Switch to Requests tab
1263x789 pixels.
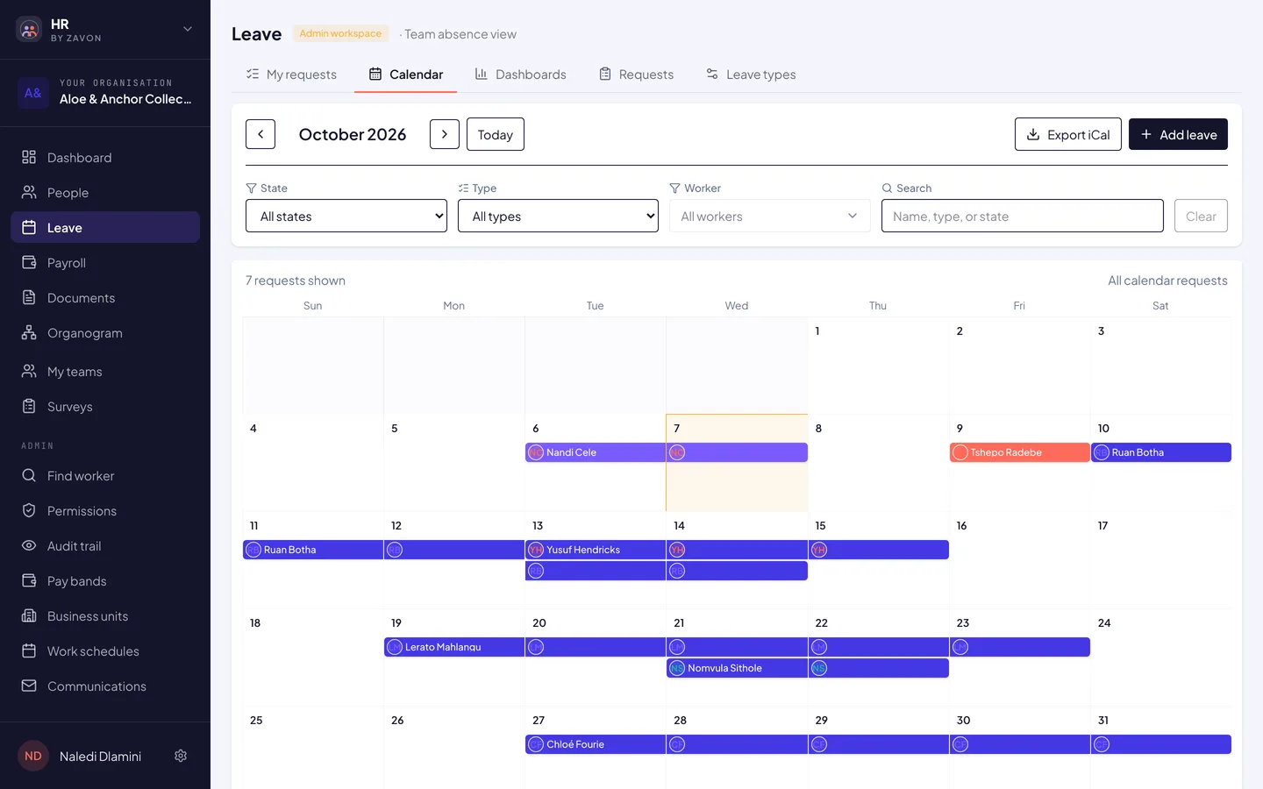pyautogui.click(x=637, y=75)
